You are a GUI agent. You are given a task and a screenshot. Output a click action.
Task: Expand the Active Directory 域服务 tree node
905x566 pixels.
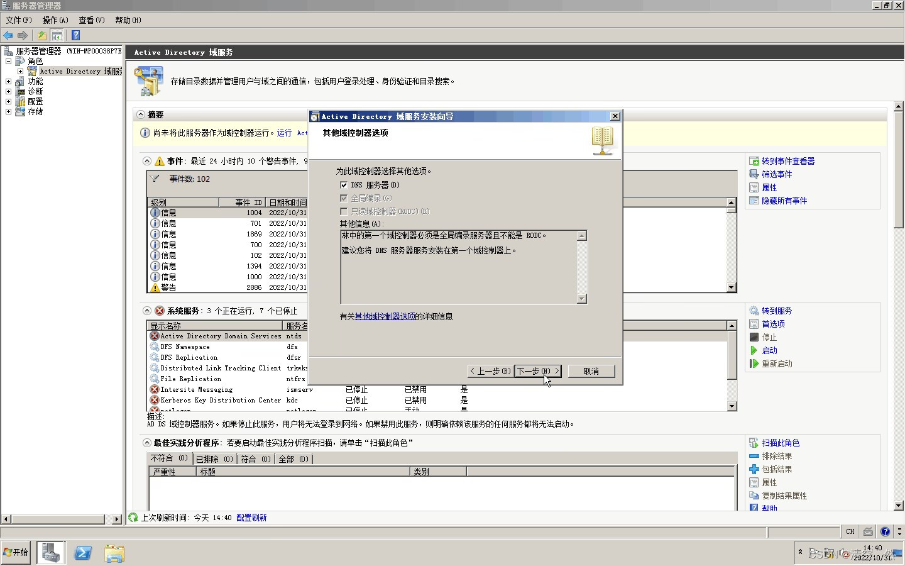point(20,72)
